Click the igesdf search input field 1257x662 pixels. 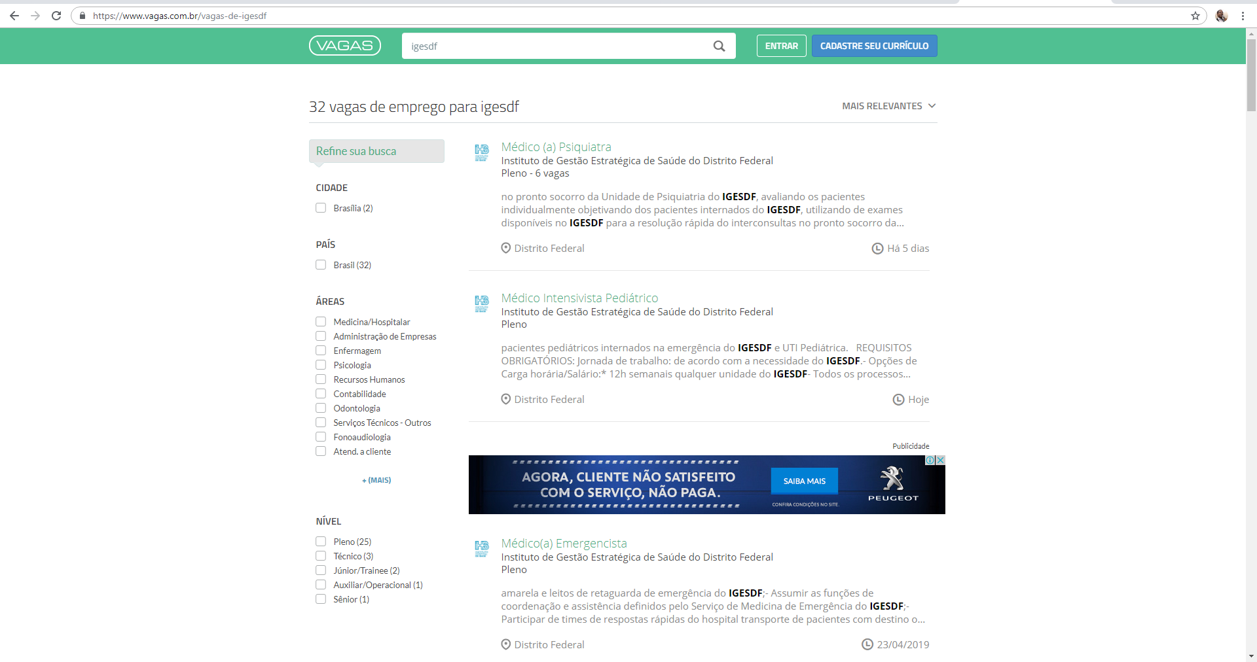tap(556, 46)
